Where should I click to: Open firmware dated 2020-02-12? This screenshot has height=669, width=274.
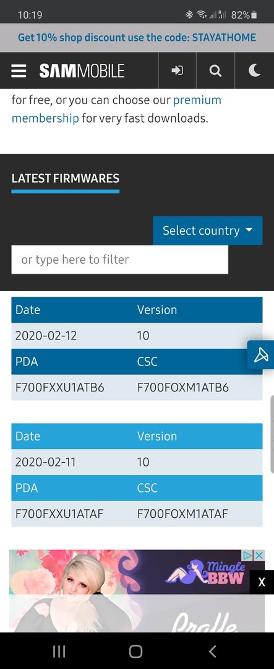coord(46,336)
